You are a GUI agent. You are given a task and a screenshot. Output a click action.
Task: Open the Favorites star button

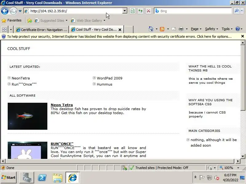pos(11,20)
